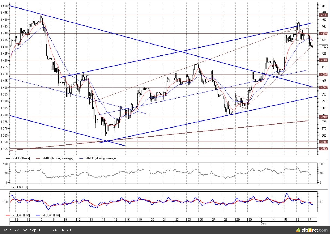Click the current price tag near 1430

[x=323, y=46]
